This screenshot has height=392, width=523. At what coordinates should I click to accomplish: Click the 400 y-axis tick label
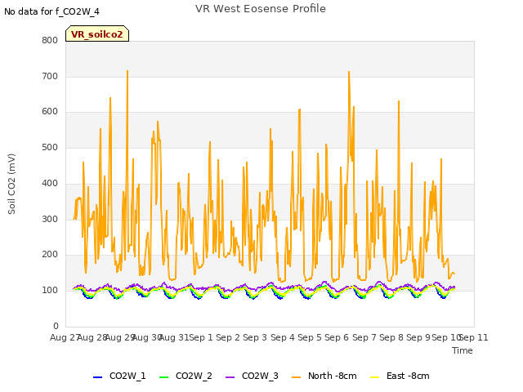50,183
